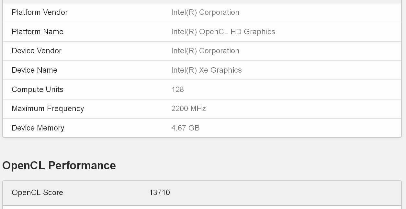
Task: Select the 4.67 GB memory value
Action: (x=185, y=128)
